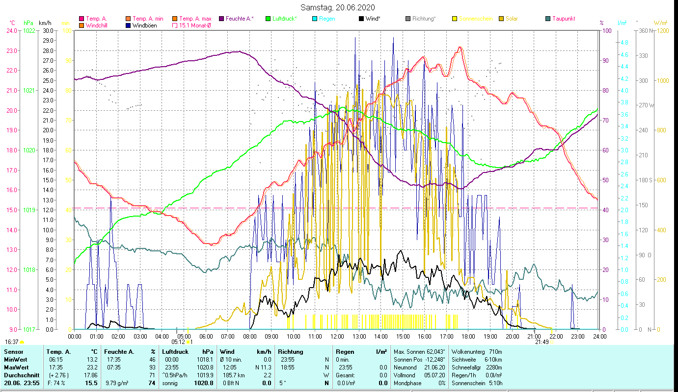This screenshot has height=392, width=678.
Task: Click the Wind* black legend swatch
Action: pyautogui.click(x=361, y=19)
